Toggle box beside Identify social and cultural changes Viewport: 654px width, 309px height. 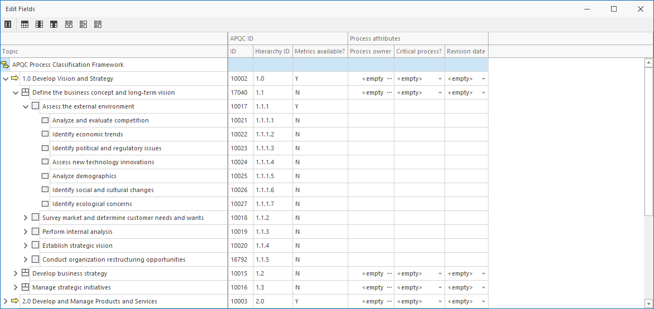tap(45, 190)
